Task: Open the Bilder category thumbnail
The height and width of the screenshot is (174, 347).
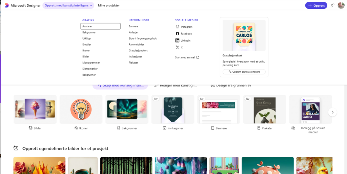Action: tap(35, 109)
